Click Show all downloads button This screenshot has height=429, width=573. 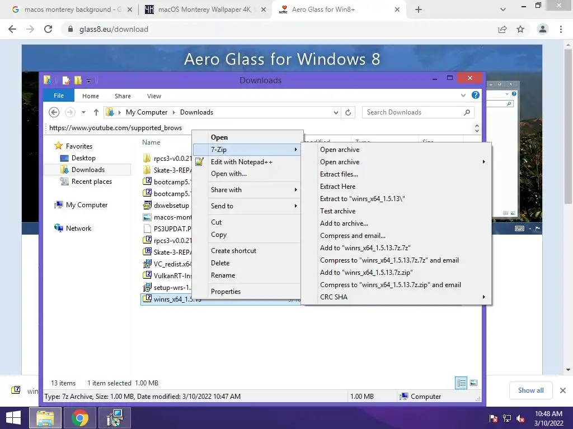pos(530,390)
